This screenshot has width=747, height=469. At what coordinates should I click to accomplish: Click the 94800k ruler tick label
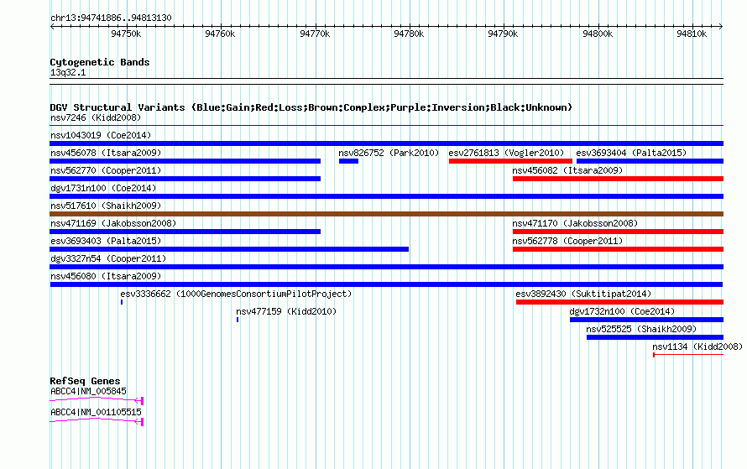point(598,34)
